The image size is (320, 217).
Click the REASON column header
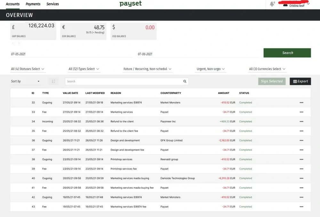point(116,93)
